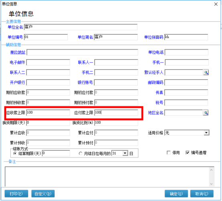
Task: Click the 累计应付 field
Action: (116, 133)
